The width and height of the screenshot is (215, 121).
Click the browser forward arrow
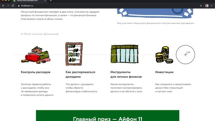(8, 6)
